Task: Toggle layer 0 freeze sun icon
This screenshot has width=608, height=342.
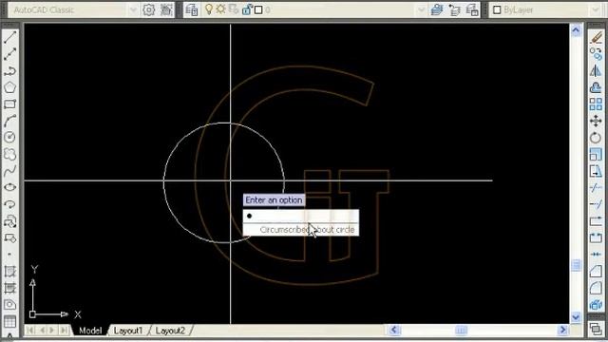Action: [220, 9]
